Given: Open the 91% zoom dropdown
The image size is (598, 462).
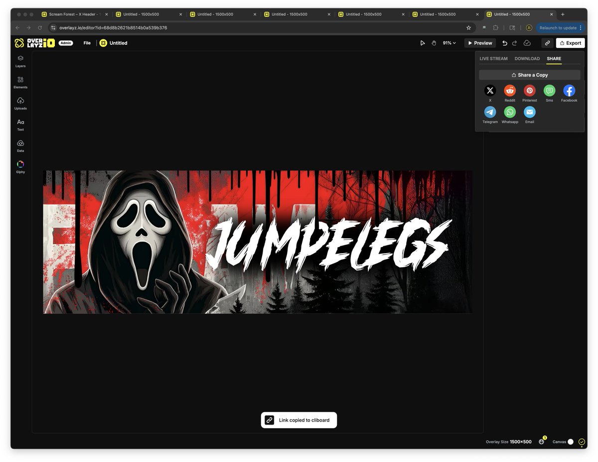Looking at the screenshot, I should pos(449,43).
